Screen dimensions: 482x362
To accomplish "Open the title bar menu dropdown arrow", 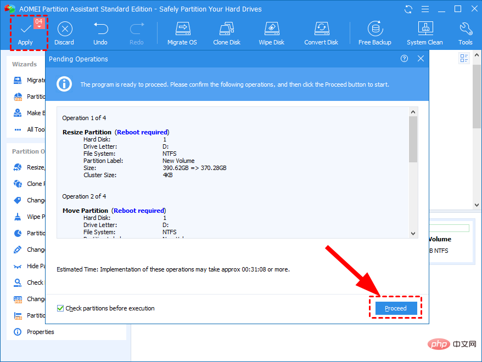I will pyautogui.click(x=424, y=9).
